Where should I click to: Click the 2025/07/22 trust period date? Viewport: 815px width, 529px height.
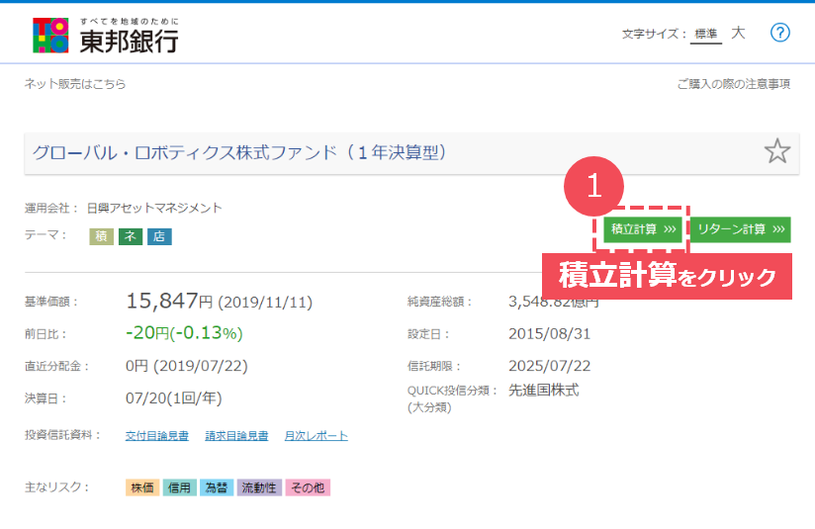(x=549, y=366)
